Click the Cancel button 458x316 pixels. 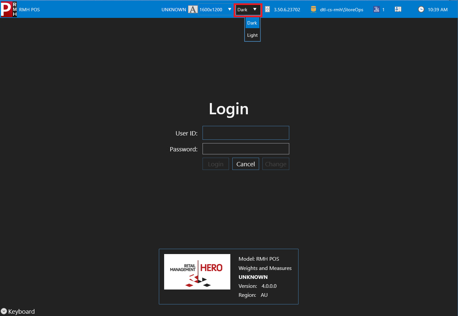[x=246, y=164]
